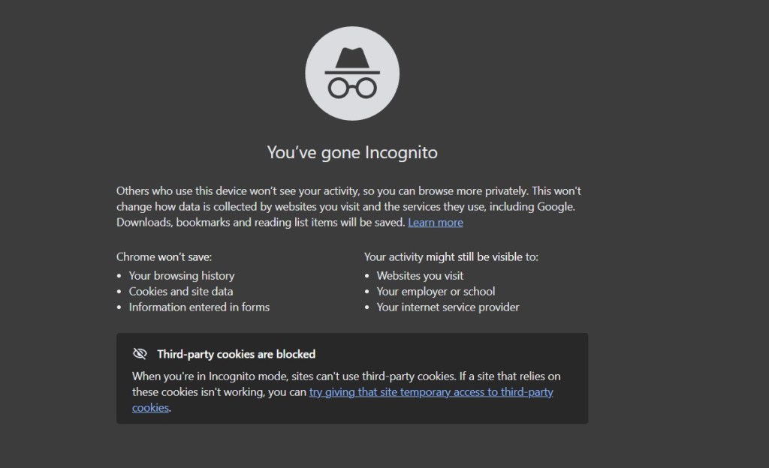The width and height of the screenshot is (769, 468).
Task: Click the 'cookies' link text on the card
Action: pyautogui.click(x=149, y=407)
